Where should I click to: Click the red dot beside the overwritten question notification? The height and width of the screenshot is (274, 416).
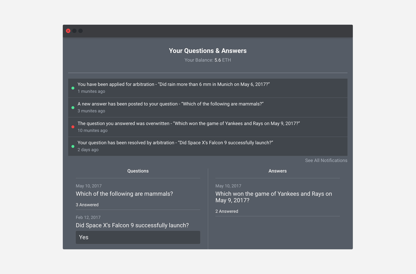pos(73,127)
